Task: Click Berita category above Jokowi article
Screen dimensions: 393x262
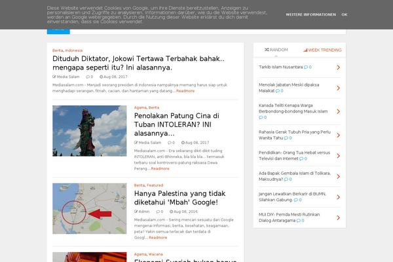Action: 58,50
